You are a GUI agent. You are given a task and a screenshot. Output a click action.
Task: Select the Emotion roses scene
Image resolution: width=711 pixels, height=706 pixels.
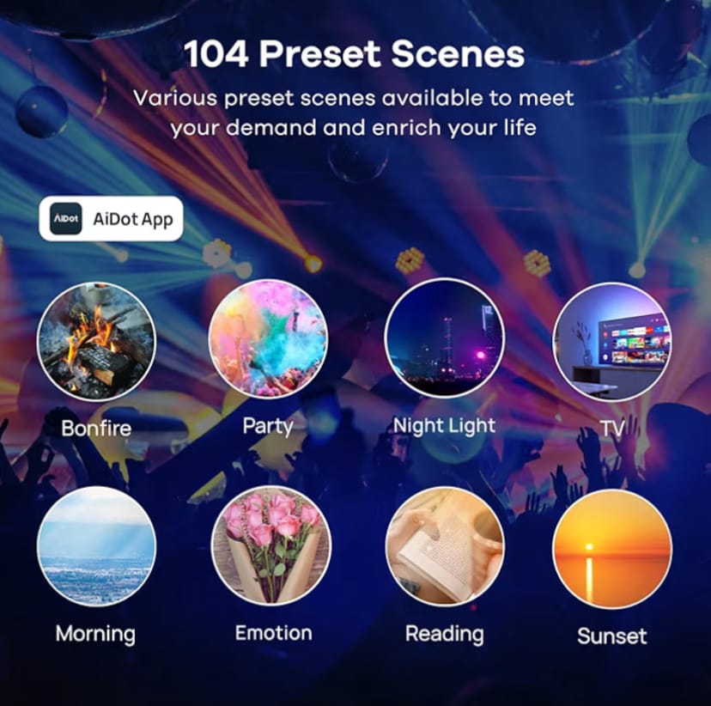271,546
